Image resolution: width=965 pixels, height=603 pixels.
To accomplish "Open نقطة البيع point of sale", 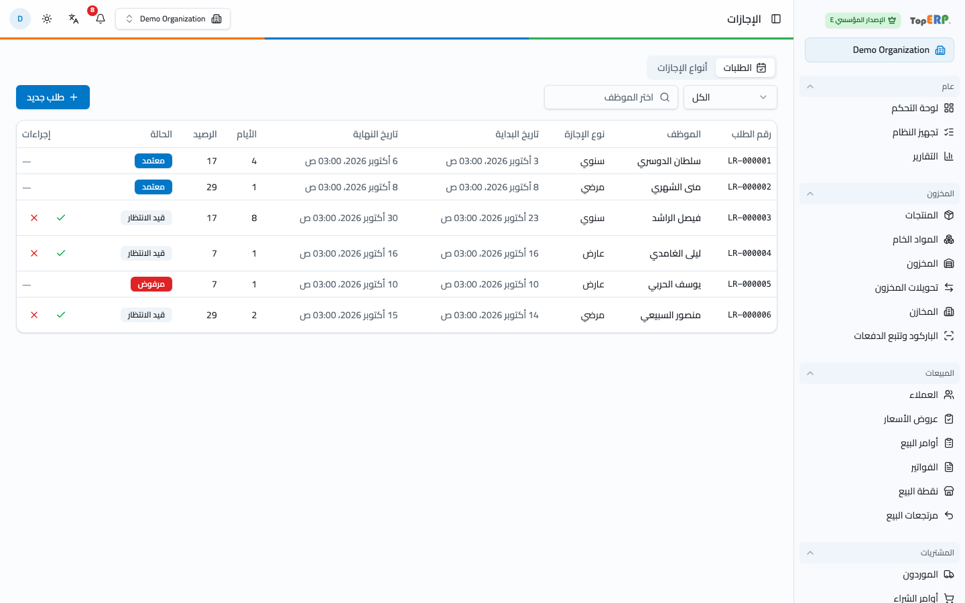I will [879, 491].
